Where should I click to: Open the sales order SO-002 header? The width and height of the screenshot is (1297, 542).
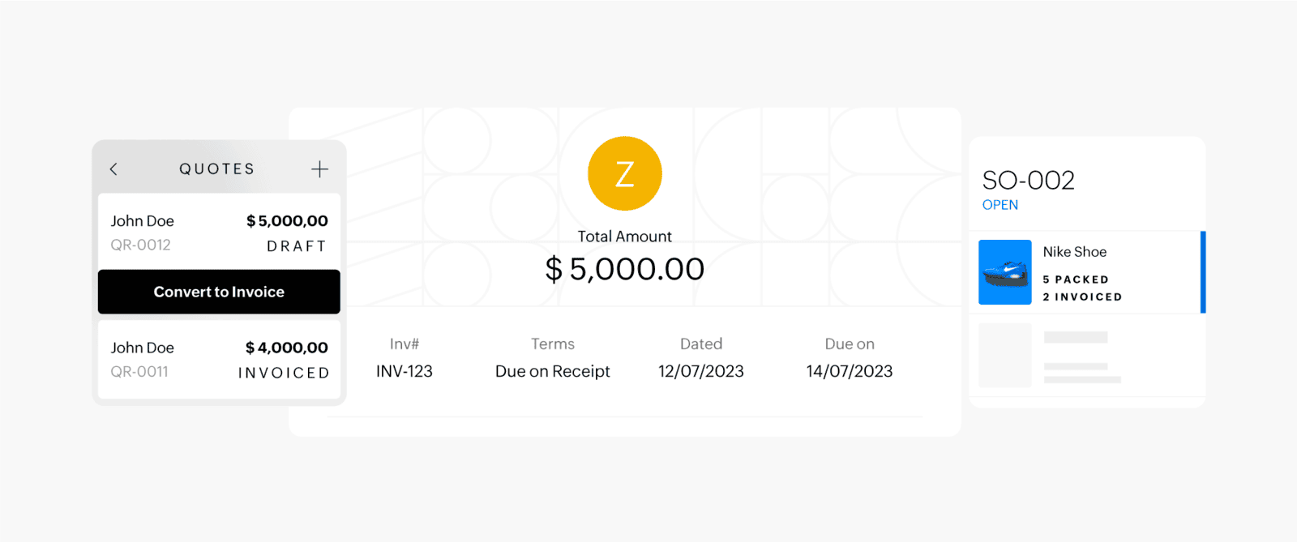(x=1029, y=181)
